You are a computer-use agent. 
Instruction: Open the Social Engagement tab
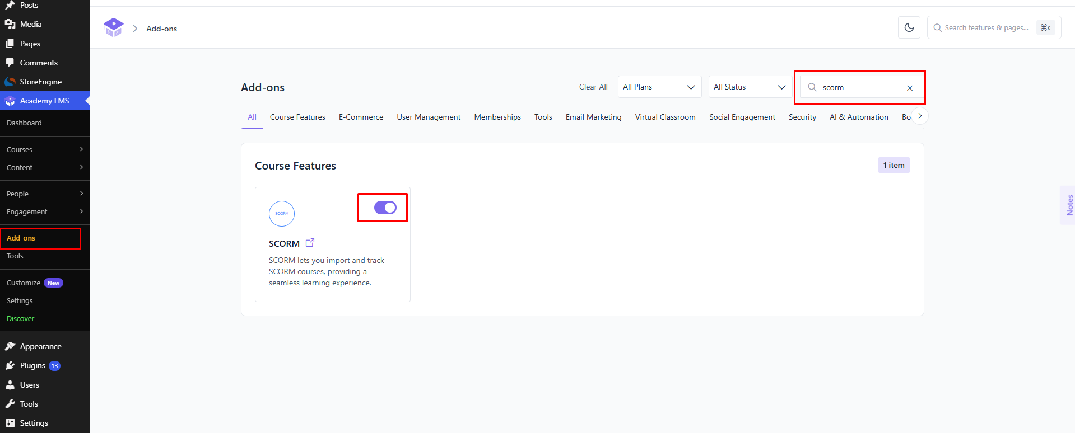pos(742,117)
